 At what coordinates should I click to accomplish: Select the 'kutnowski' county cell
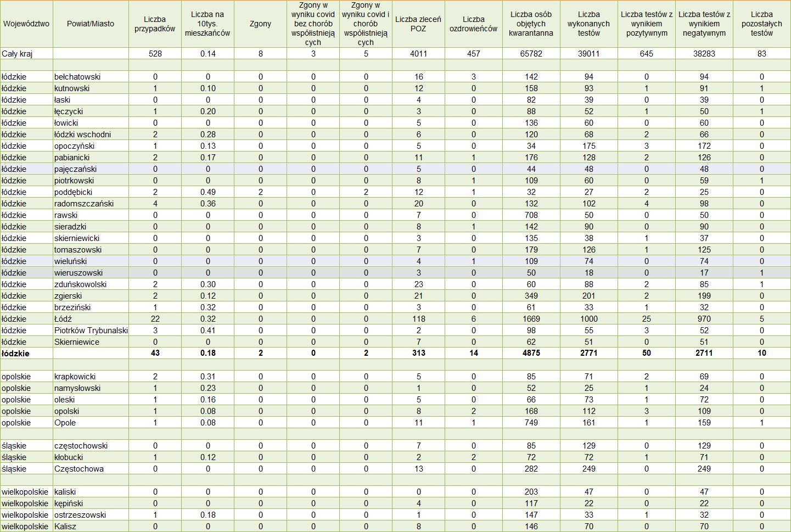tap(91, 88)
